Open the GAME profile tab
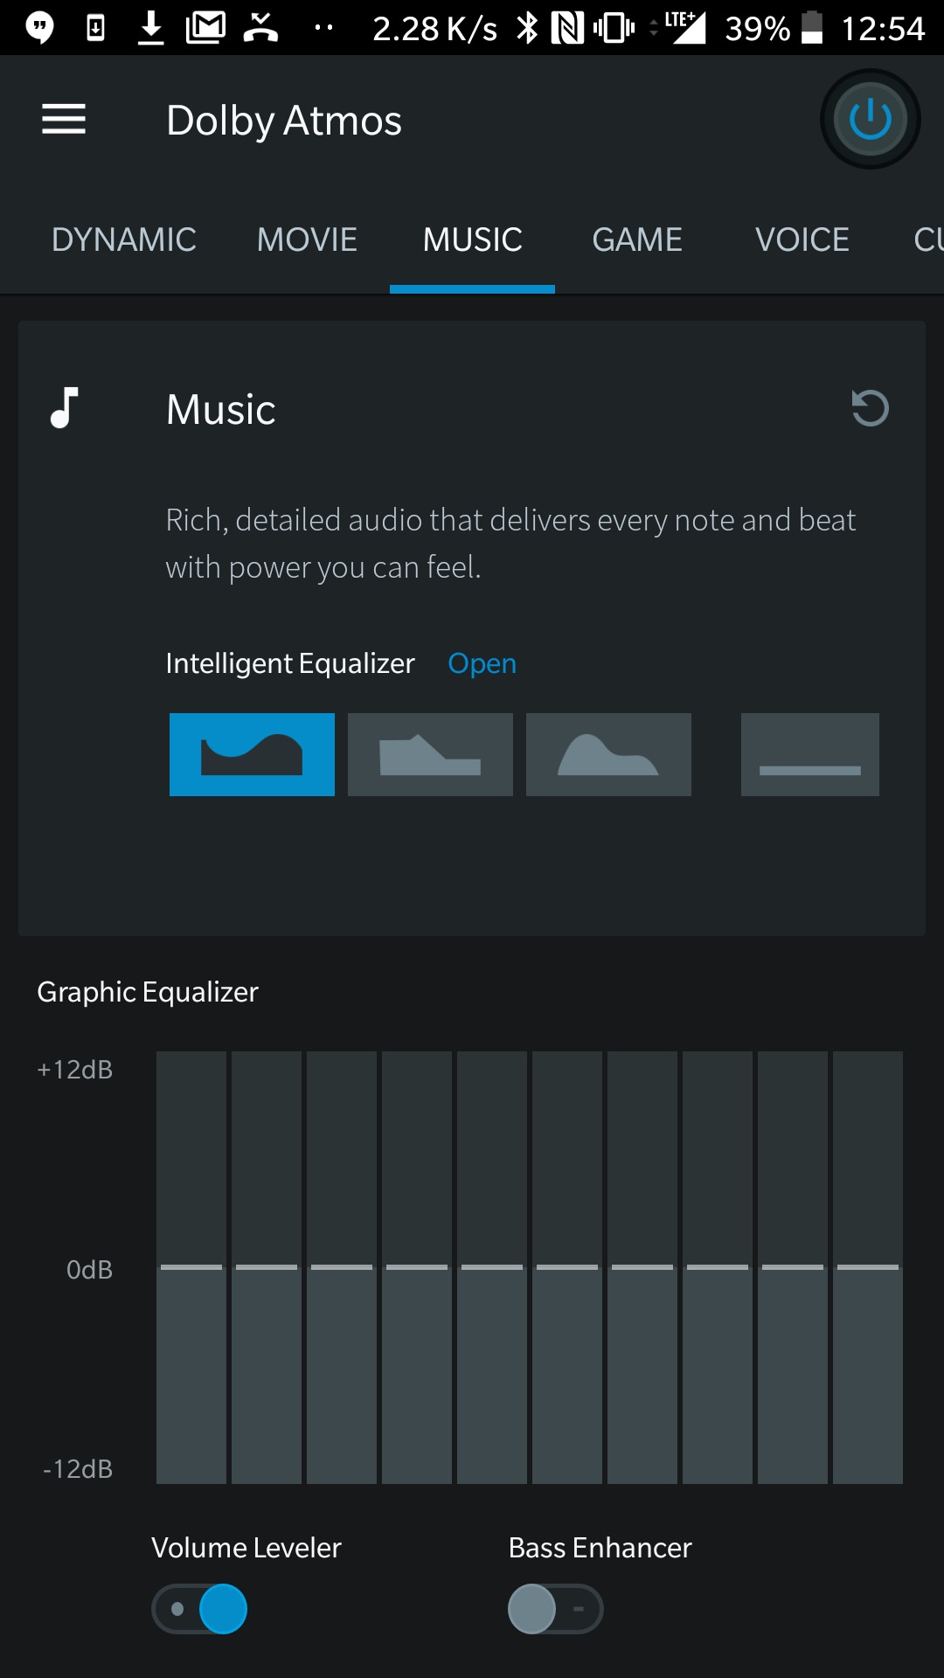Screen dimensions: 944x1678 (637, 240)
